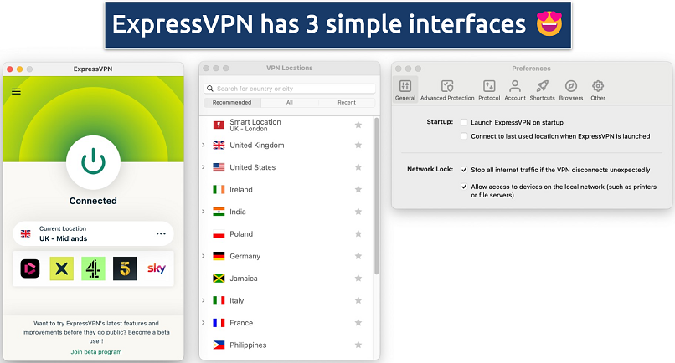The width and height of the screenshot is (675, 363).
Task: Expand United States server list
Action: click(x=204, y=167)
